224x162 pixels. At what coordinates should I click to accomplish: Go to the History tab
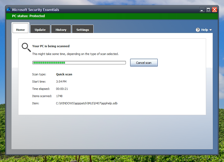tap(61, 30)
